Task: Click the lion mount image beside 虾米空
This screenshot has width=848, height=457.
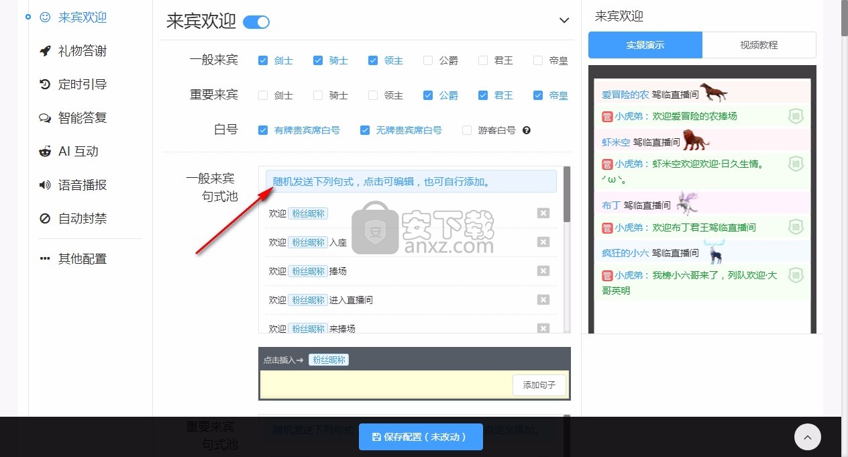Action: (696, 140)
